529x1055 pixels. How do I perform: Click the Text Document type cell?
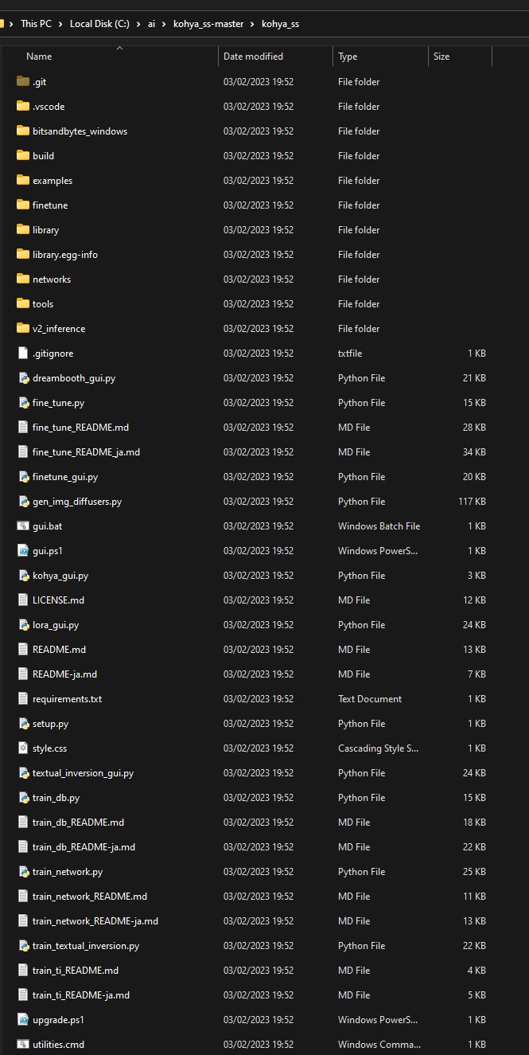(370, 698)
